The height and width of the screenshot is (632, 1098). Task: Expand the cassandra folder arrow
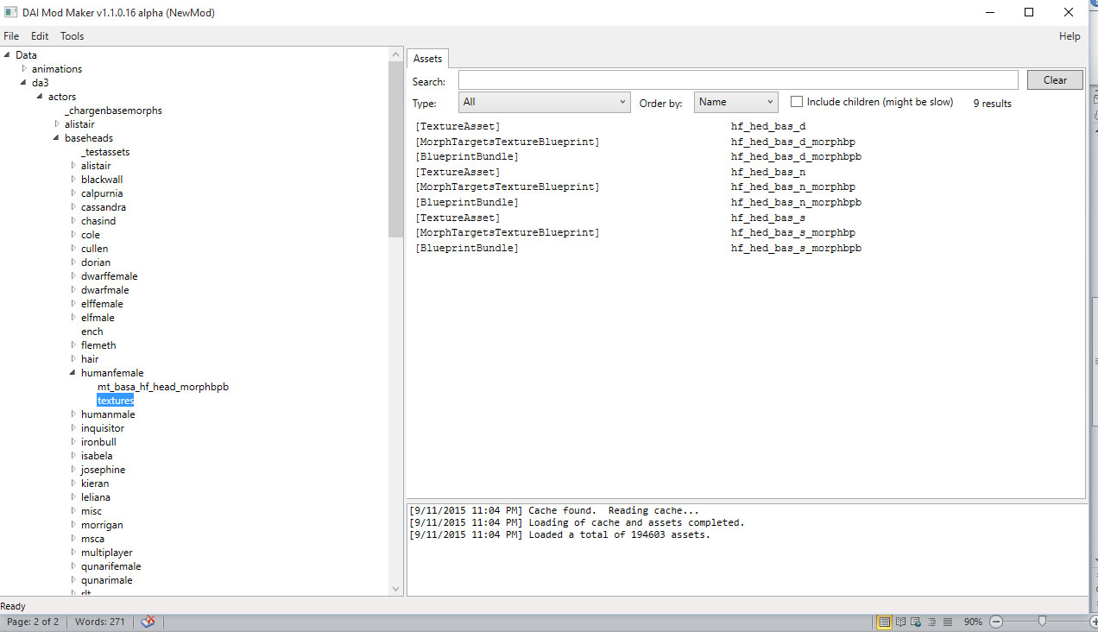click(x=73, y=207)
